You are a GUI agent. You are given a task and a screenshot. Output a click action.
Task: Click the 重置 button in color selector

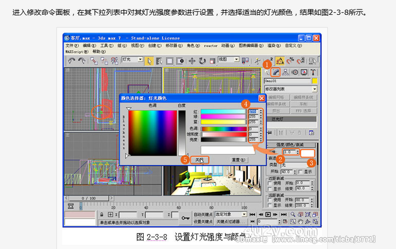239,160
